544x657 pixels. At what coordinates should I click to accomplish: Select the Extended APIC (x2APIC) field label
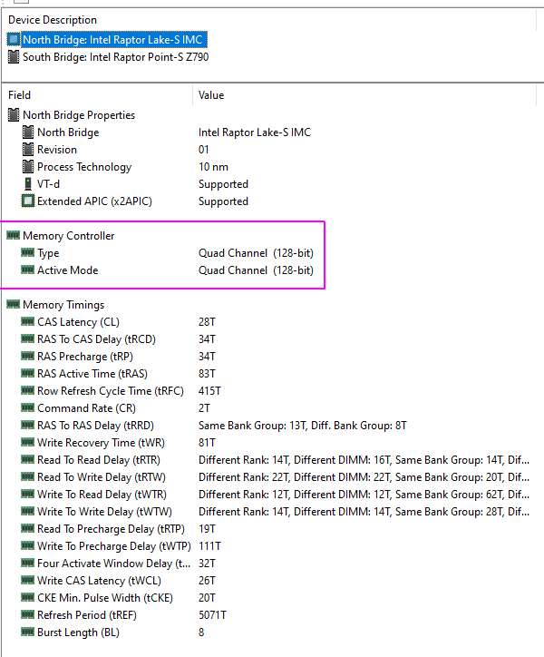[x=94, y=201]
